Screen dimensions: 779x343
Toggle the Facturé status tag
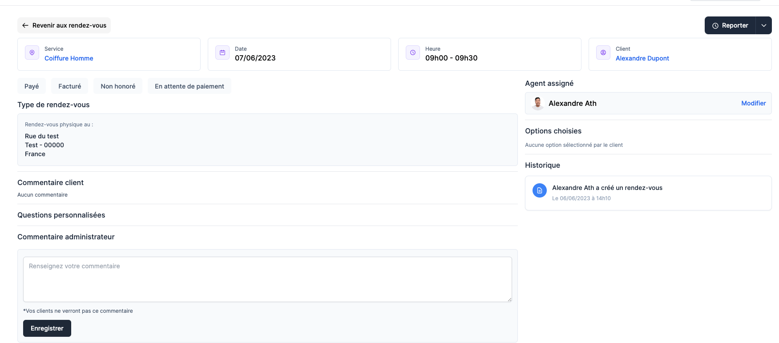[70, 86]
